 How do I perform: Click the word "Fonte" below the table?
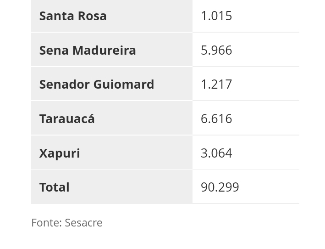pos(46,222)
